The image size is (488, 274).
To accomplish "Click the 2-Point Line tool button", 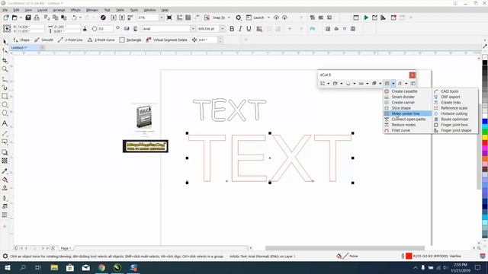I will (70, 40).
